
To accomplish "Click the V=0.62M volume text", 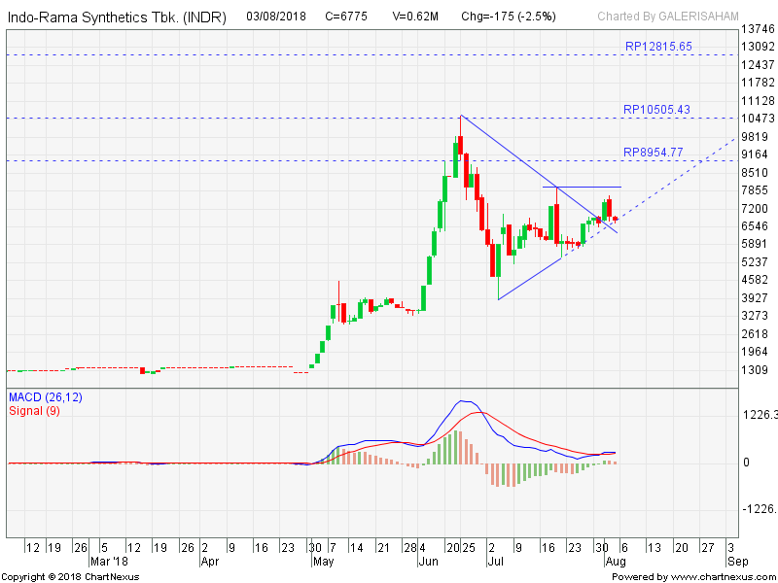I will coord(416,17).
